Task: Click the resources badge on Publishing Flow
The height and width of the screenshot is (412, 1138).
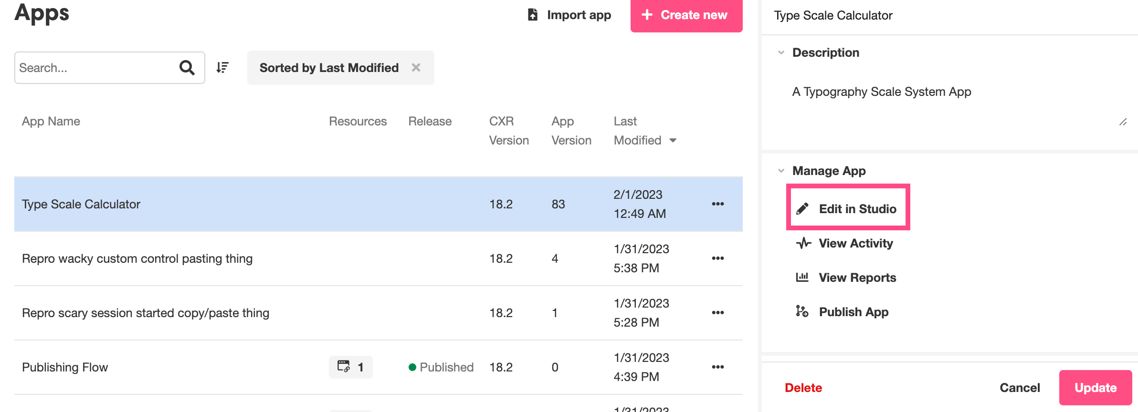Action: pyautogui.click(x=350, y=367)
